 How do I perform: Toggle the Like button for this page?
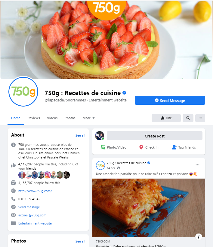(x=166, y=118)
